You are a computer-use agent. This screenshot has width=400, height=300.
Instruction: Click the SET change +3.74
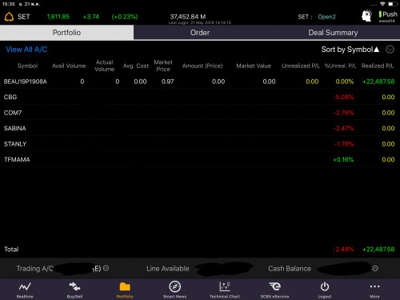[x=91, y=17]
